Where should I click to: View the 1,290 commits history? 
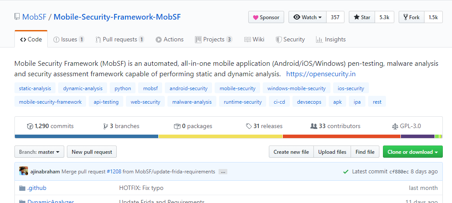[50, 126]
